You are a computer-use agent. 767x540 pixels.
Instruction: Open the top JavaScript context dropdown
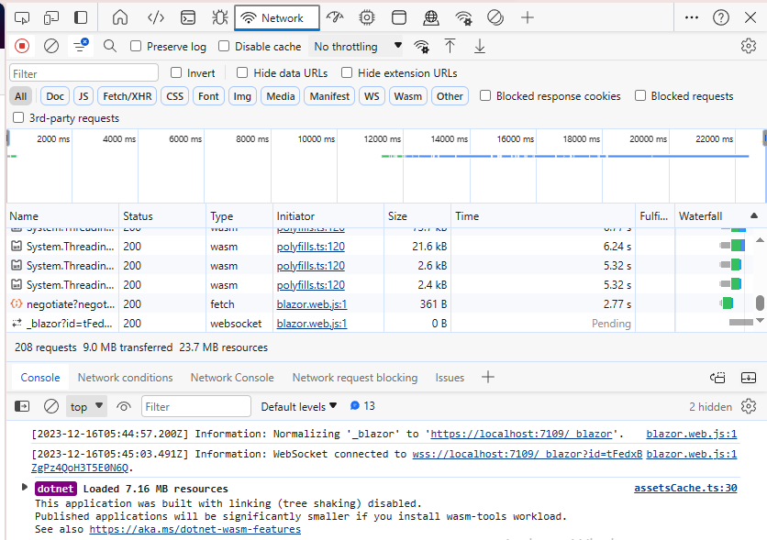click(x=86, y=406)
